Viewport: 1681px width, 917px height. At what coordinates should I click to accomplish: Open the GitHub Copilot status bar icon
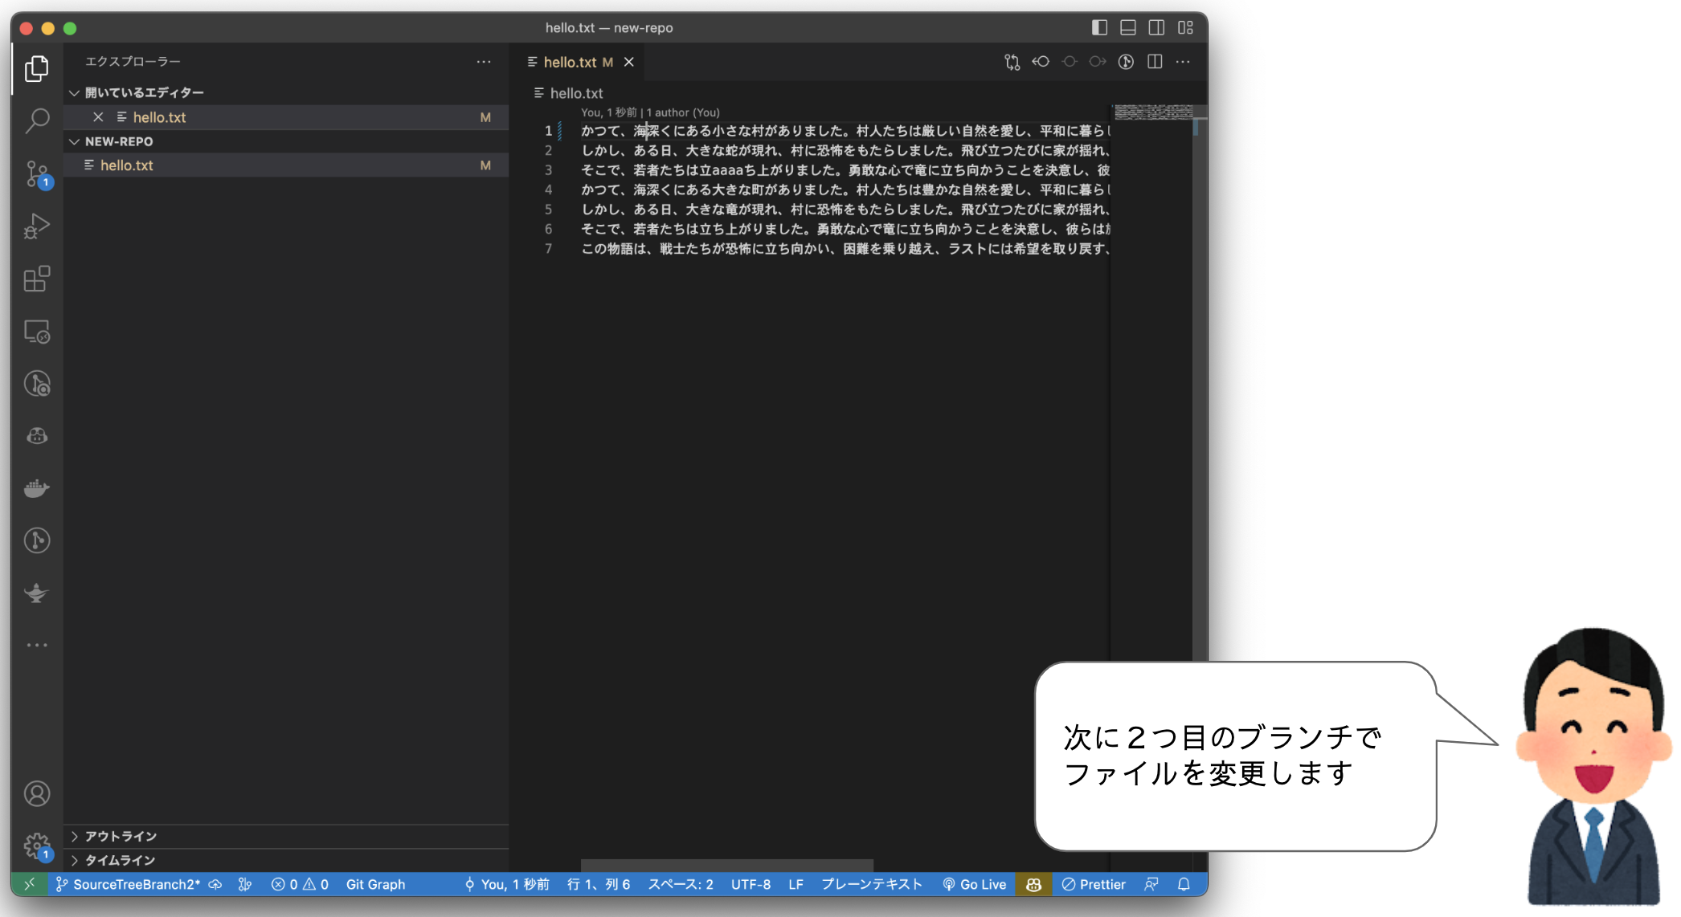1033,884
